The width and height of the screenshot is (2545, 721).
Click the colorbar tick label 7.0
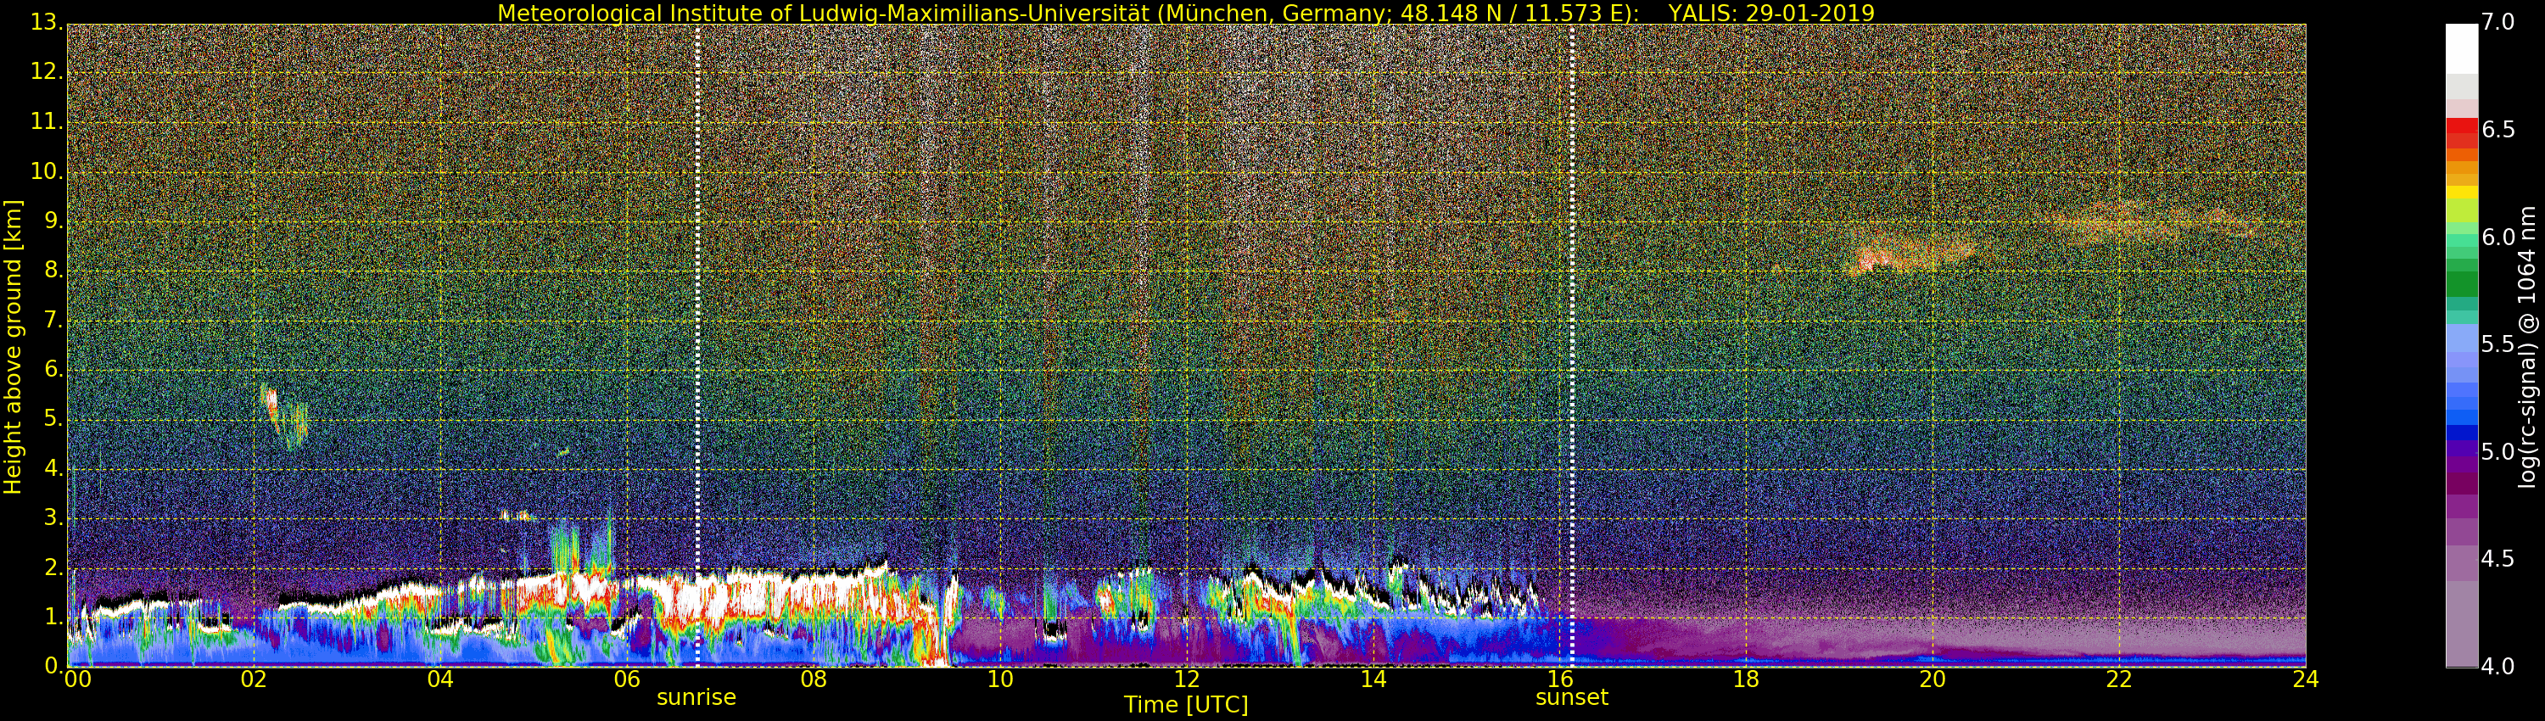(x=2498, y=22)
